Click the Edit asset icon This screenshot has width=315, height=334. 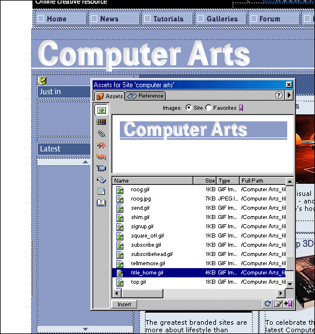(278, 304)
